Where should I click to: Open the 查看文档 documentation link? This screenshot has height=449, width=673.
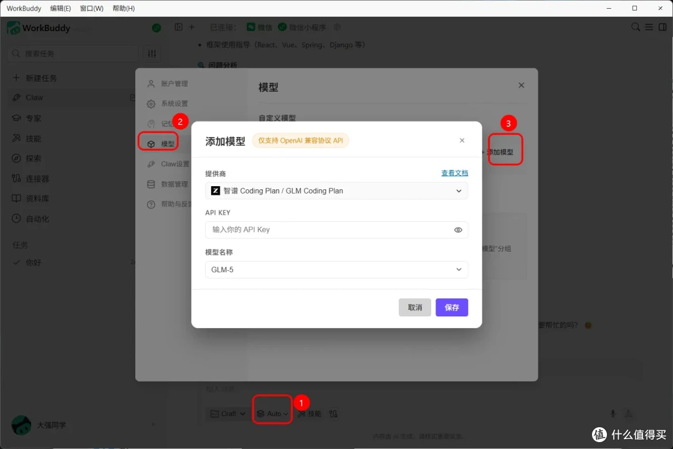454,173
